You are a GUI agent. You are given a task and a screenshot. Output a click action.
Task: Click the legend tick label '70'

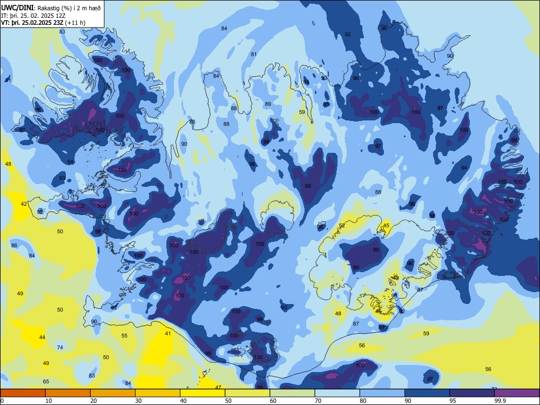click(x=318, y=401)
